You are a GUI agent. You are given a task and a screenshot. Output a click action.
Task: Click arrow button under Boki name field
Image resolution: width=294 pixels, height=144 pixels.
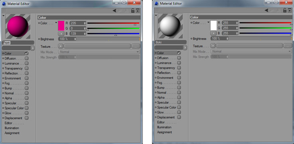click(x=185, y=47)
